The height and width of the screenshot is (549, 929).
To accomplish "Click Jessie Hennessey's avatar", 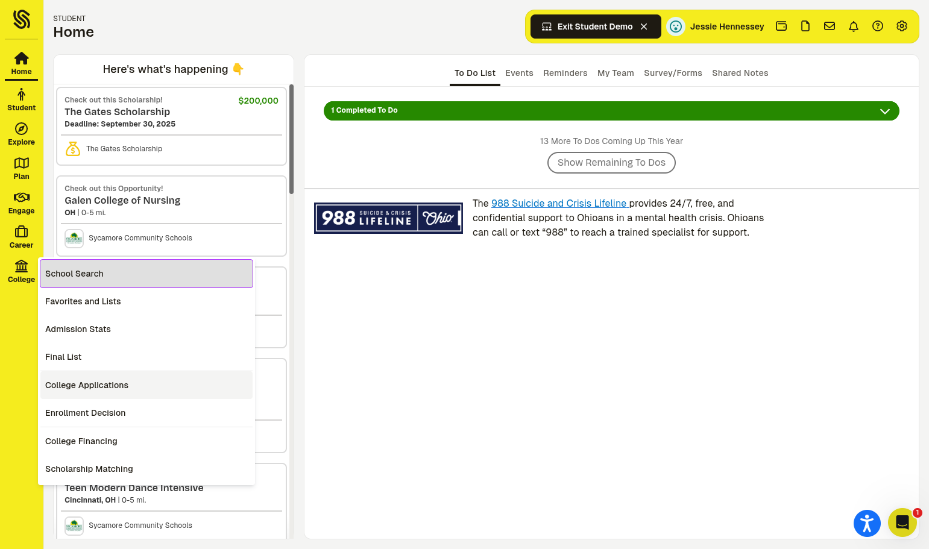I will click(x=676, y=27).
